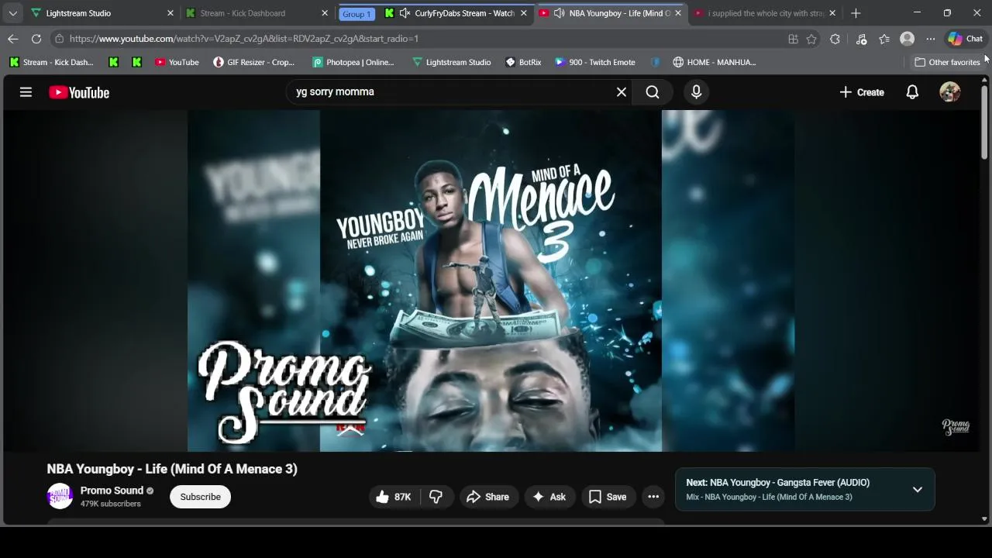Open Stream - Kick Dash bookmark
The image size is (992, 558).
pos(51,62)
